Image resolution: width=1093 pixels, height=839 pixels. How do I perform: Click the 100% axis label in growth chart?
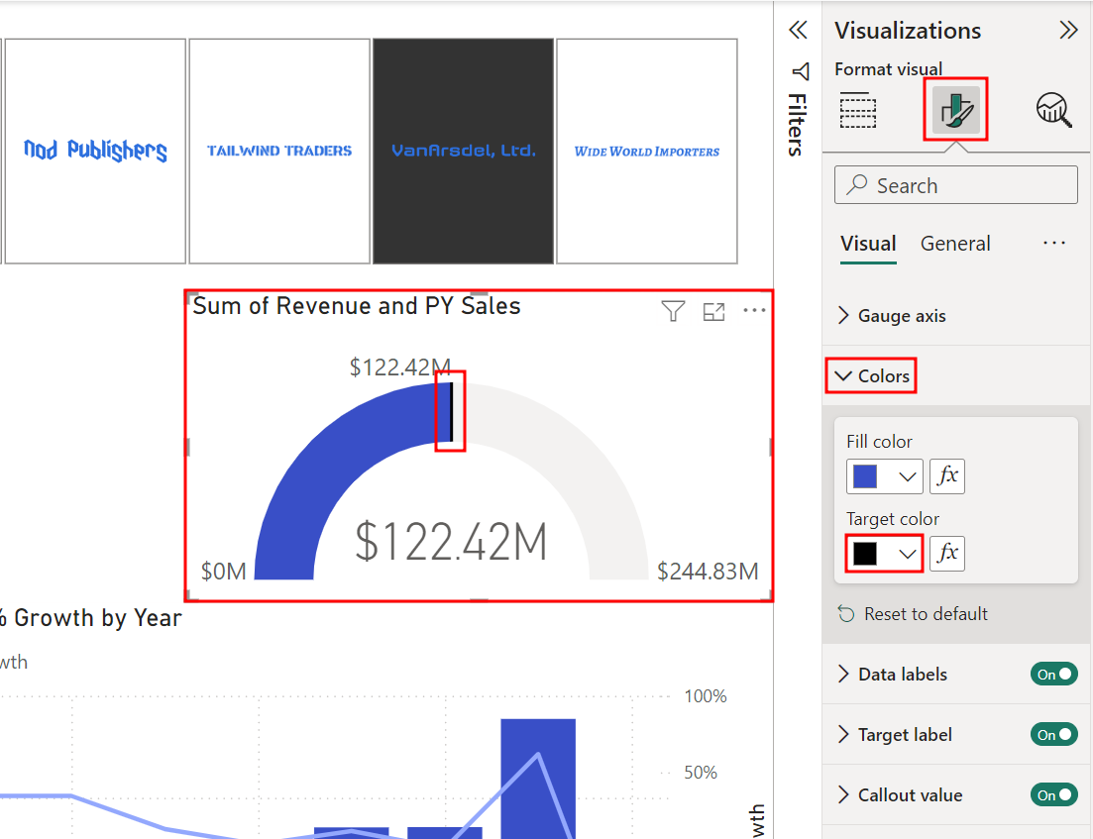tap(706, 696)
